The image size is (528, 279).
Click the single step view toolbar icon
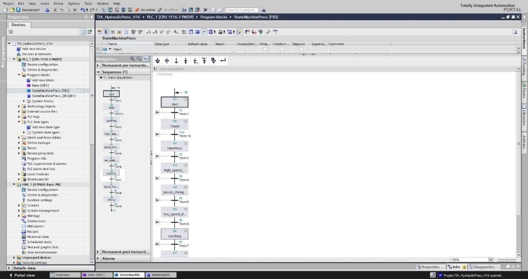pos(112,32)
